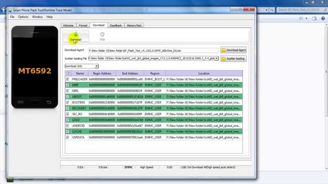Image resolution: width=328 pixels, height=184 pixels.
Task: Click the Download-Agent path field
Action: click(x=153, y=50)
